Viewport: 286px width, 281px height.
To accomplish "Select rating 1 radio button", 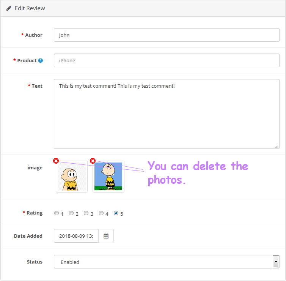I will point(57,213).
